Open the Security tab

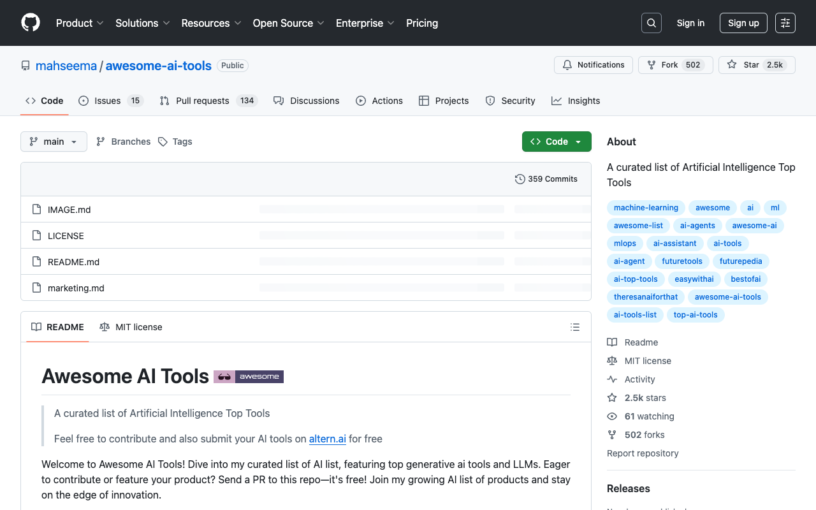[x=510, y=101]
